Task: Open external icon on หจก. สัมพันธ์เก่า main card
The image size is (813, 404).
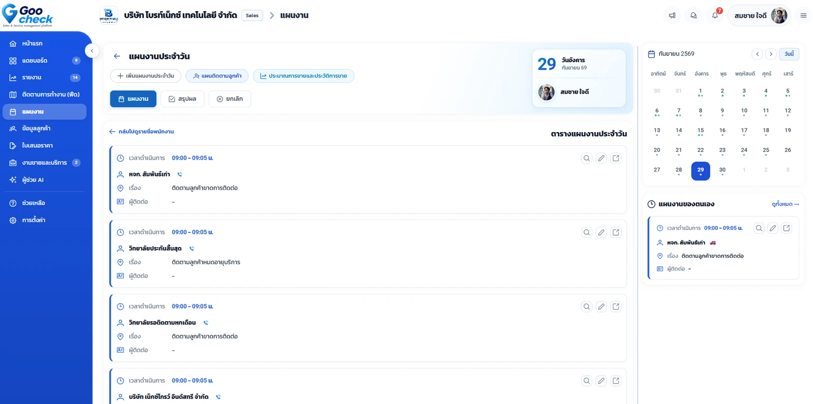Action: [x=616, y=158]
